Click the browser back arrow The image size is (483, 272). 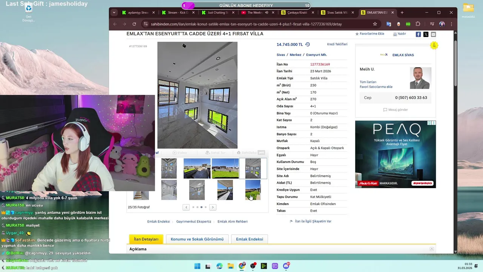[115, 24]
